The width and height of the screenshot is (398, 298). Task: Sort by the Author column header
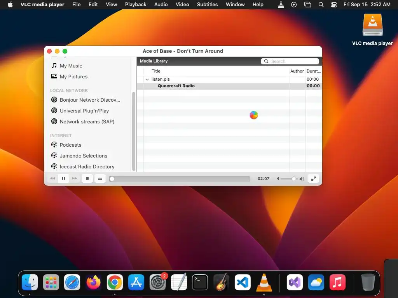(297, 71)
